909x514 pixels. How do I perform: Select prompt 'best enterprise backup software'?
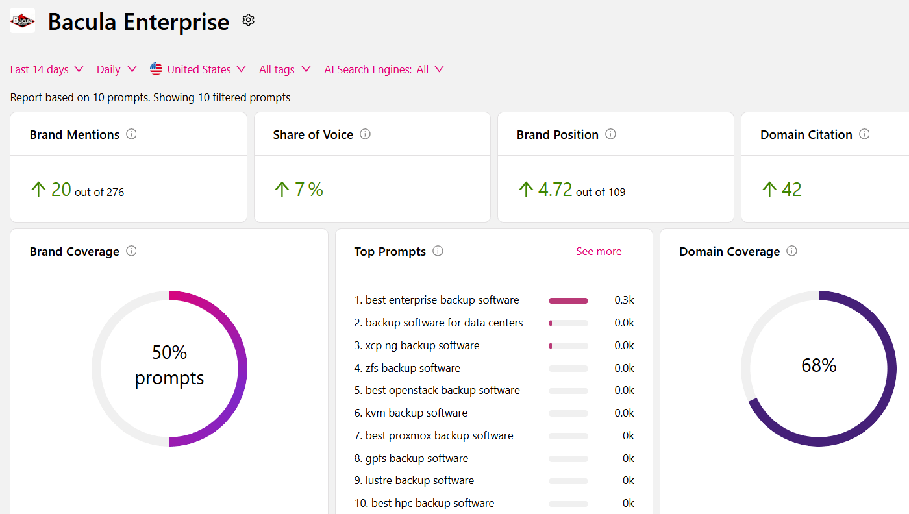(x=442, y=300)
